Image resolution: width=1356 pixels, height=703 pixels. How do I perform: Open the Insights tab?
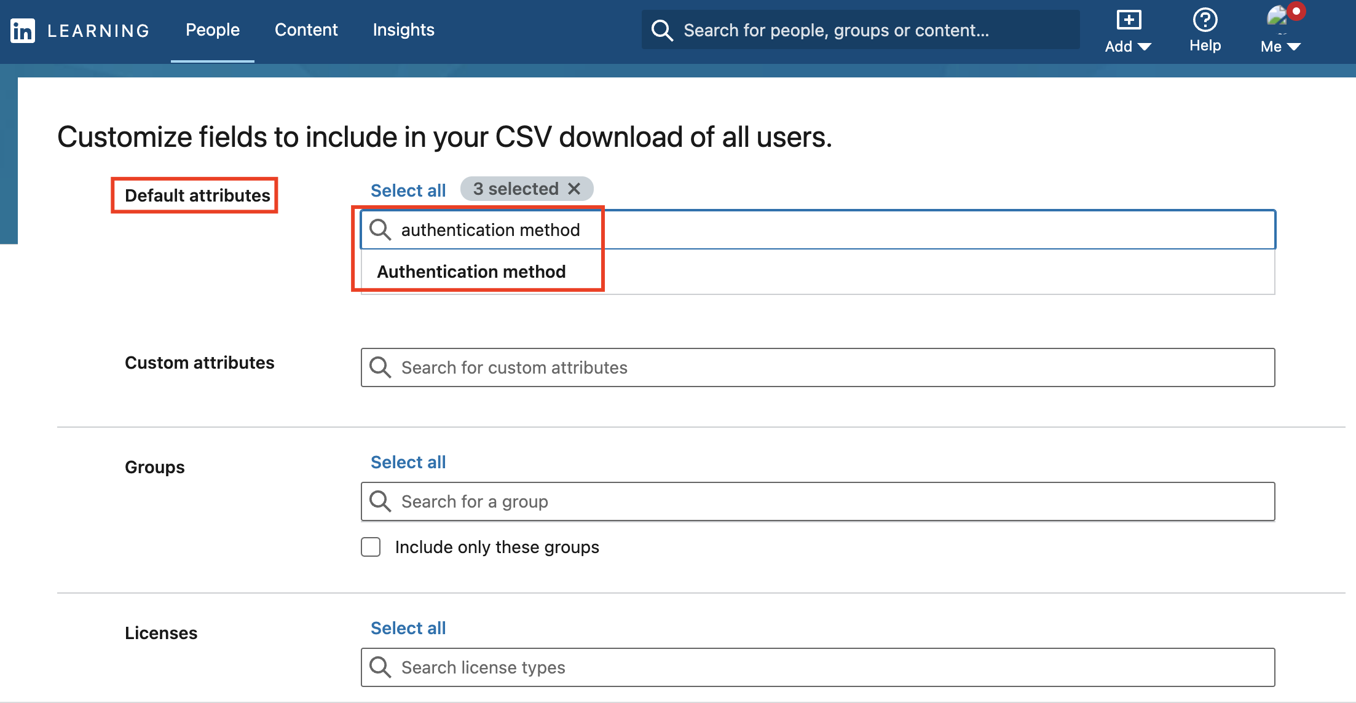point(403,29)
